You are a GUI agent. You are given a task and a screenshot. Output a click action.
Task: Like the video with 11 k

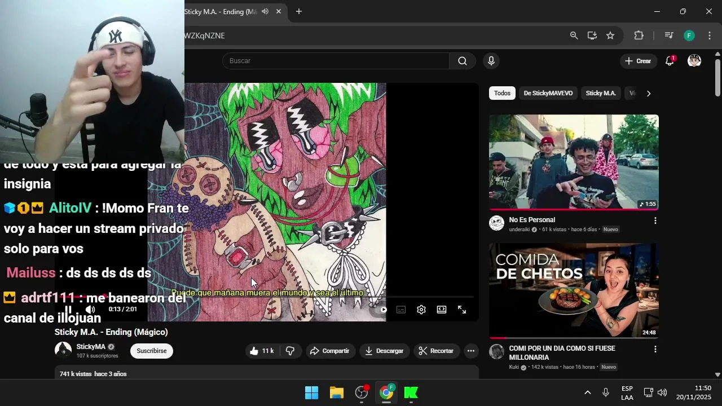click(262, 351)
